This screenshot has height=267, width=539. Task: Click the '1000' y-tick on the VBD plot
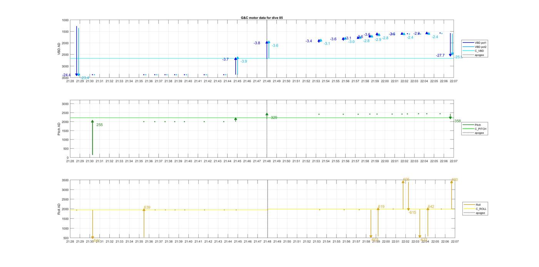tap(65, 20)
